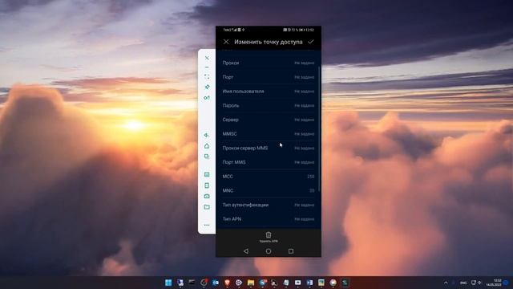513x289 pixels.
Task: Tap the Android home circle button
Action: pyautogui.click(x=269, y=251)
